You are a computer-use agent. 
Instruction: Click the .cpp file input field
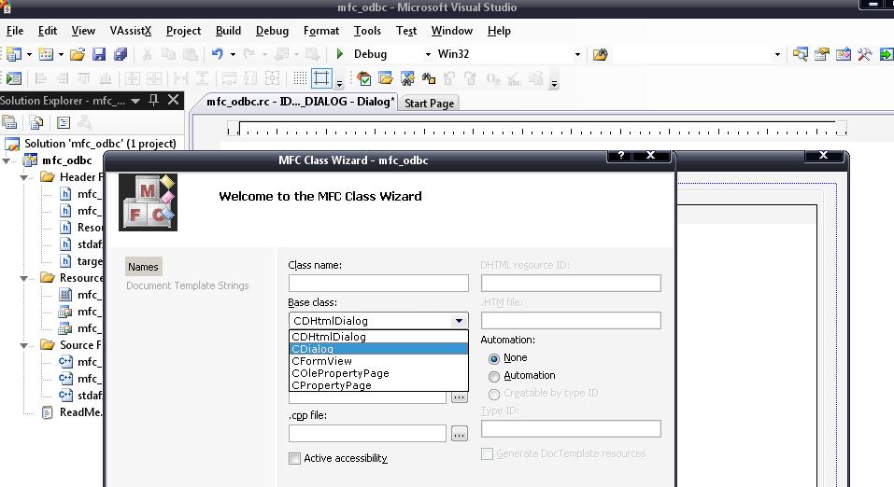click(368, 434)
